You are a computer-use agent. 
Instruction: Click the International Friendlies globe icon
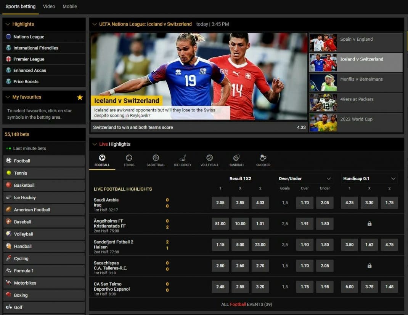pyautogui.click(x=8, y=48)
